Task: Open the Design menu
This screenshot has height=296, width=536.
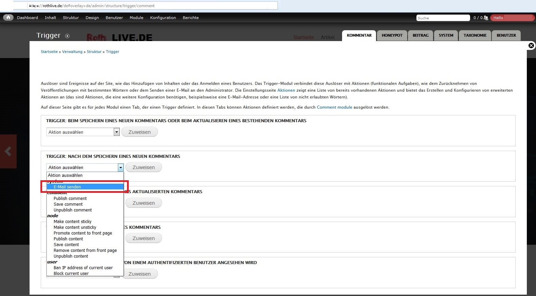Action: tap(92, 18)
